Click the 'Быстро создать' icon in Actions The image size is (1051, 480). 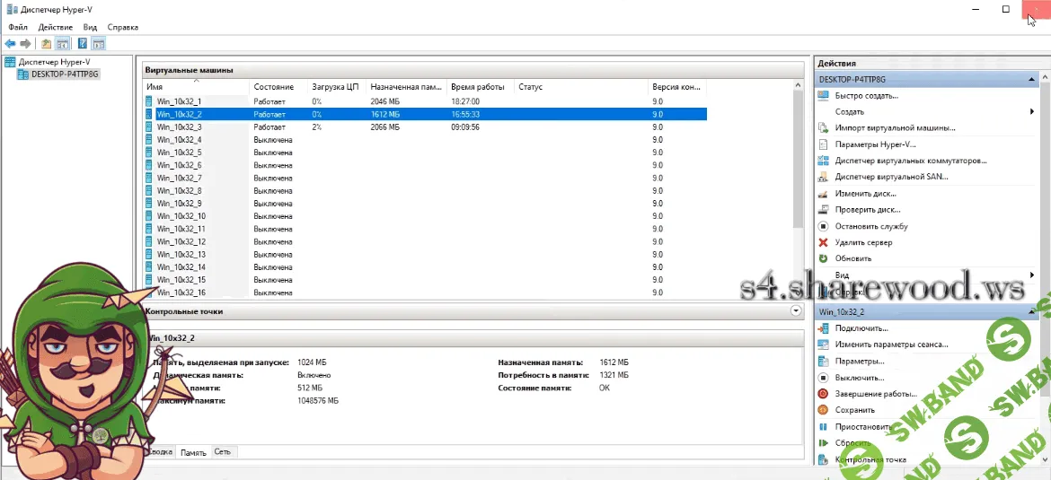click(x=823, y=96)
